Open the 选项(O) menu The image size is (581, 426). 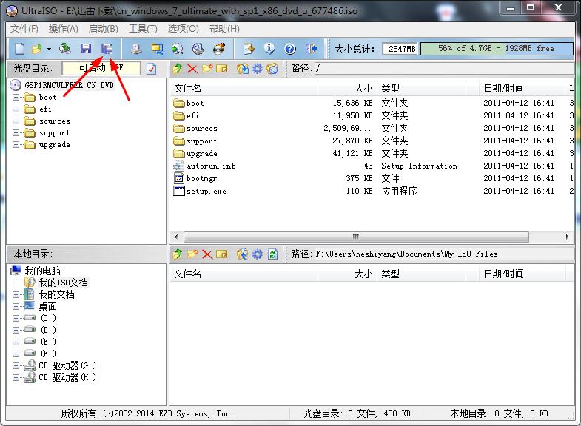[x=183, y=29]
